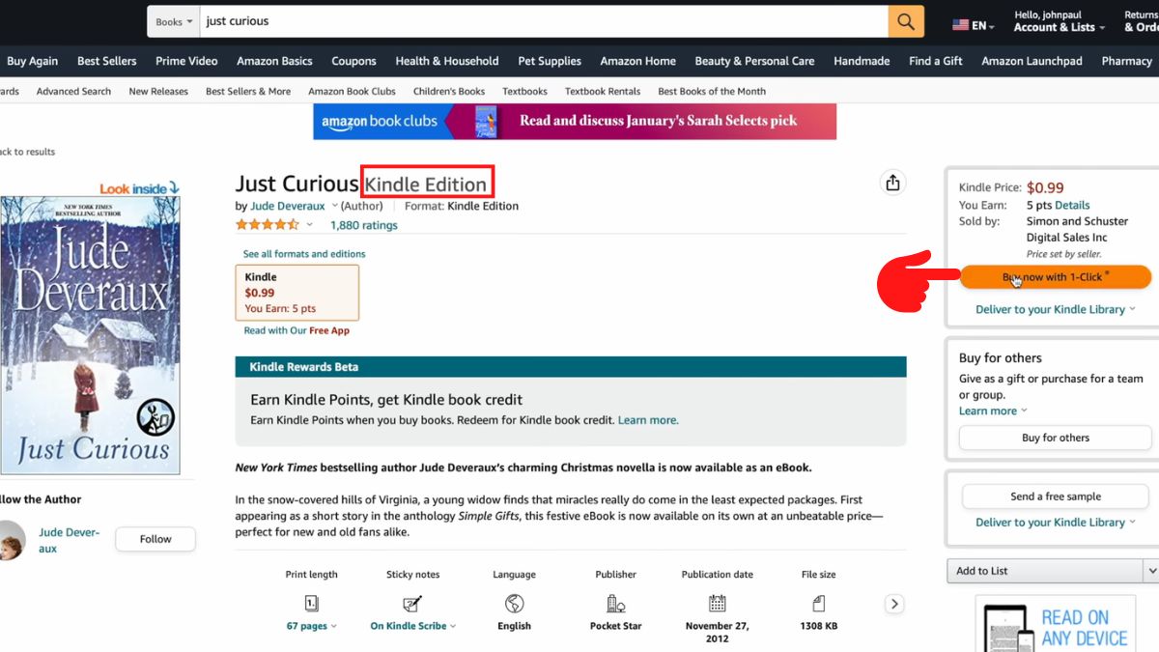Open Coupons in the navigation bar
The width and height of the screenshot is (1159, 652).
tap(353, 61)
